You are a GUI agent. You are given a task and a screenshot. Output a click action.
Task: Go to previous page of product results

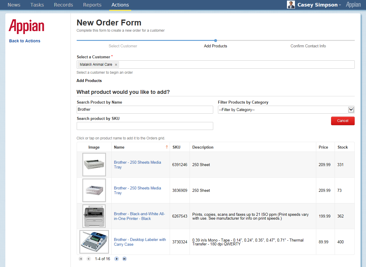[x=89, y=259]
